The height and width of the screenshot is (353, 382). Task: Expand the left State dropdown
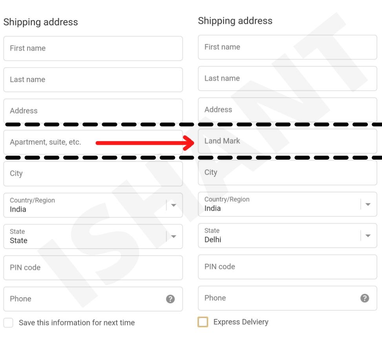pos(174,237)
